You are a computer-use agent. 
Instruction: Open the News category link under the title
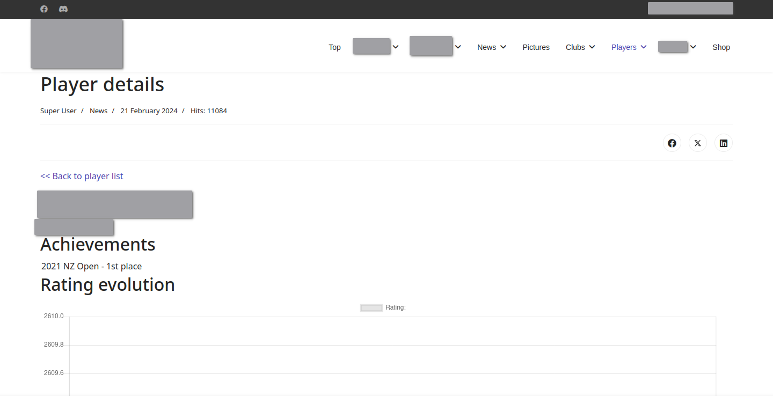point(98,111)
